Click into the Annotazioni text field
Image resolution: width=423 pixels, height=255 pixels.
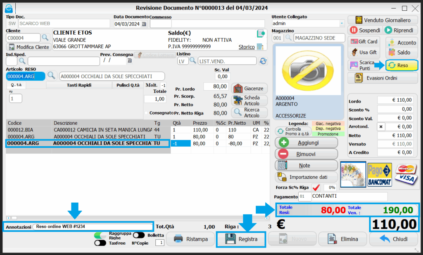tap(93, 226)
